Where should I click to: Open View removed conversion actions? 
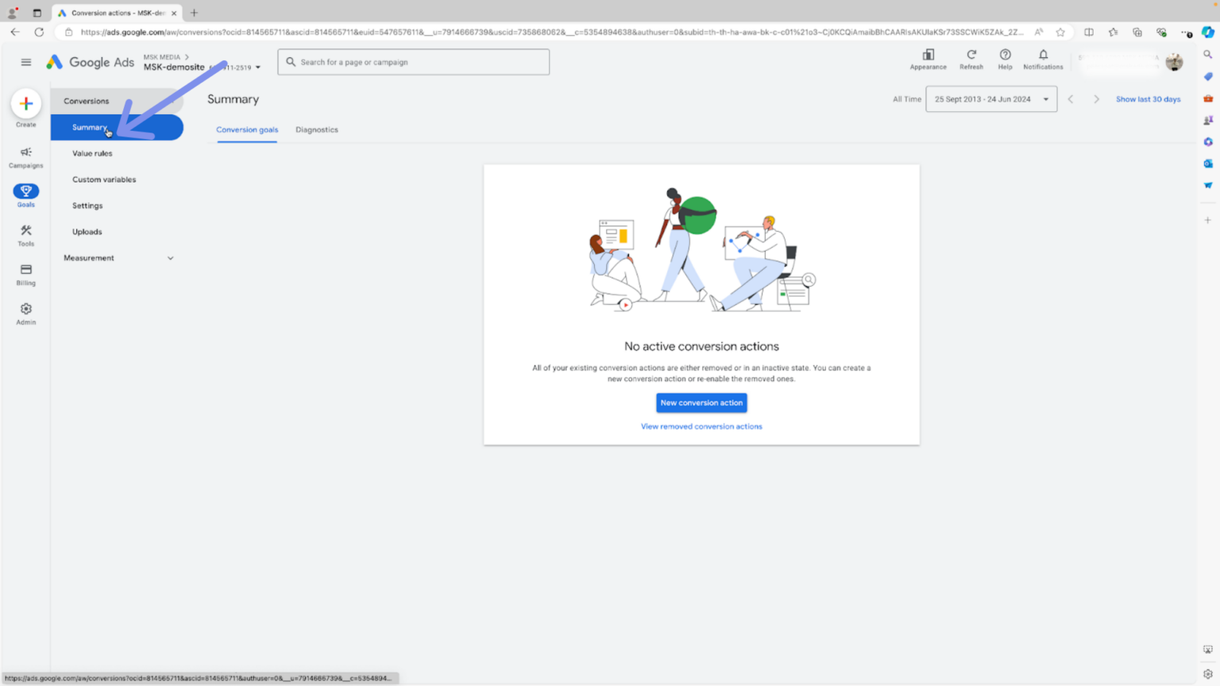coord(701,426)
